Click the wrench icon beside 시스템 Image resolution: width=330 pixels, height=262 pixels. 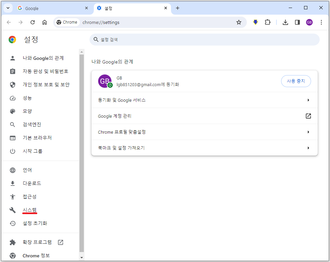coord(13,210)
